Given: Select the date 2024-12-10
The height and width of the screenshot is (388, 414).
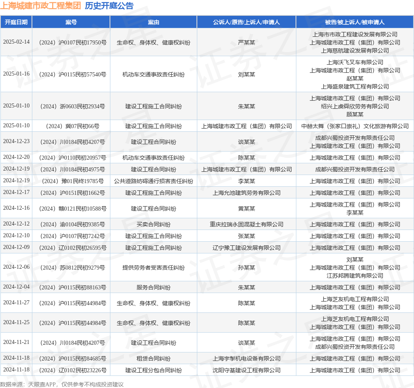Looking at the screenshot, I should 16,236.
